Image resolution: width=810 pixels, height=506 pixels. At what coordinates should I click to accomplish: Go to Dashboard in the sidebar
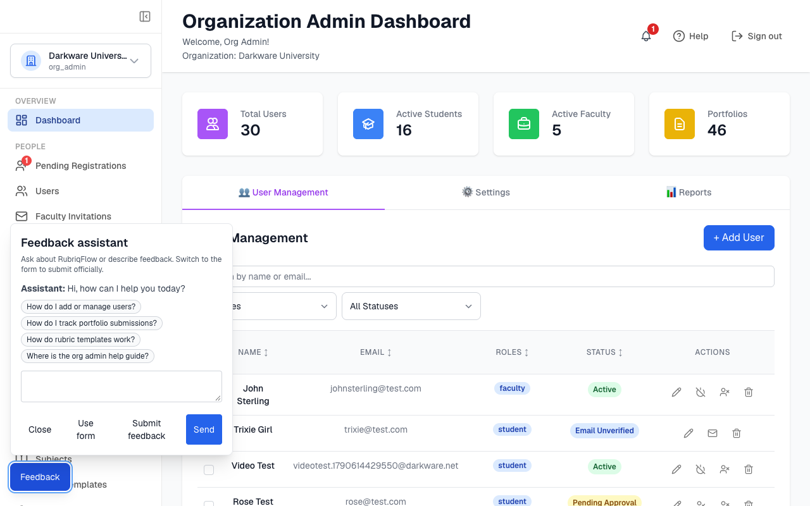coord(80,120)
